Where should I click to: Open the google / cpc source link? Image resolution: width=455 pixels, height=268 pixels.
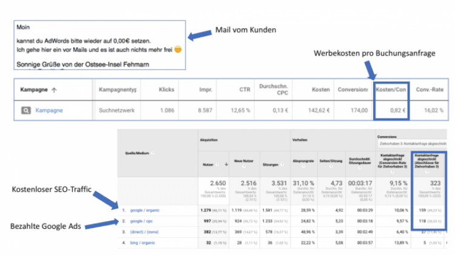(x=141, y=221)
